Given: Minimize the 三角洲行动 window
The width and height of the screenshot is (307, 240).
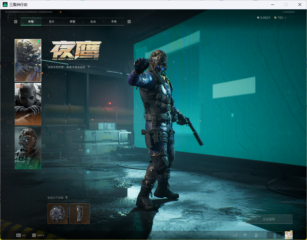Looking at the screenshot, I should pos(272,4).
